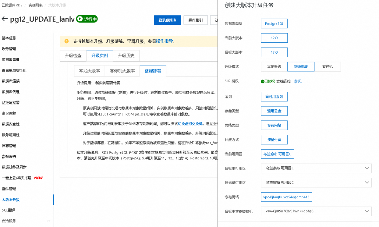Open the 目标备可用区 dropdown

(316, 183)
